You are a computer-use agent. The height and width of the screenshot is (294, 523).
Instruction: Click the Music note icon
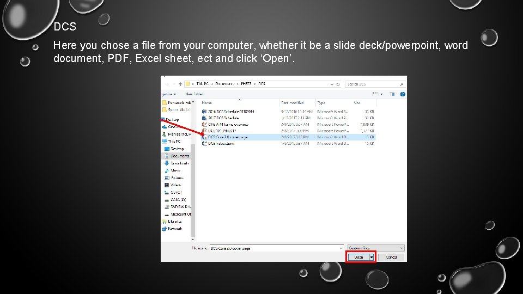(x=167, y=170)
